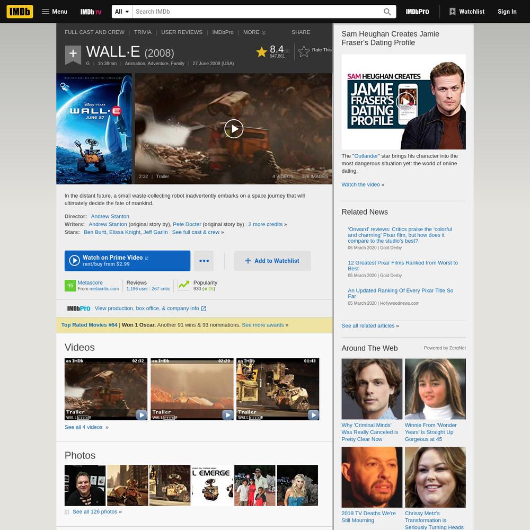
Task: Open Jeff Garlin's page
Action: click(x=155, y=232)
